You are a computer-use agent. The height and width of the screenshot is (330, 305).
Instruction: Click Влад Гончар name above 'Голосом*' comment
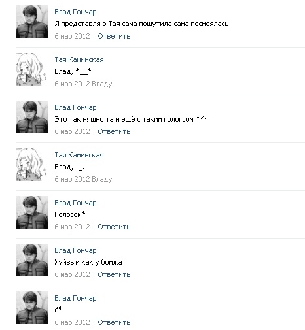pyautogui.click(x=75, y=203)
